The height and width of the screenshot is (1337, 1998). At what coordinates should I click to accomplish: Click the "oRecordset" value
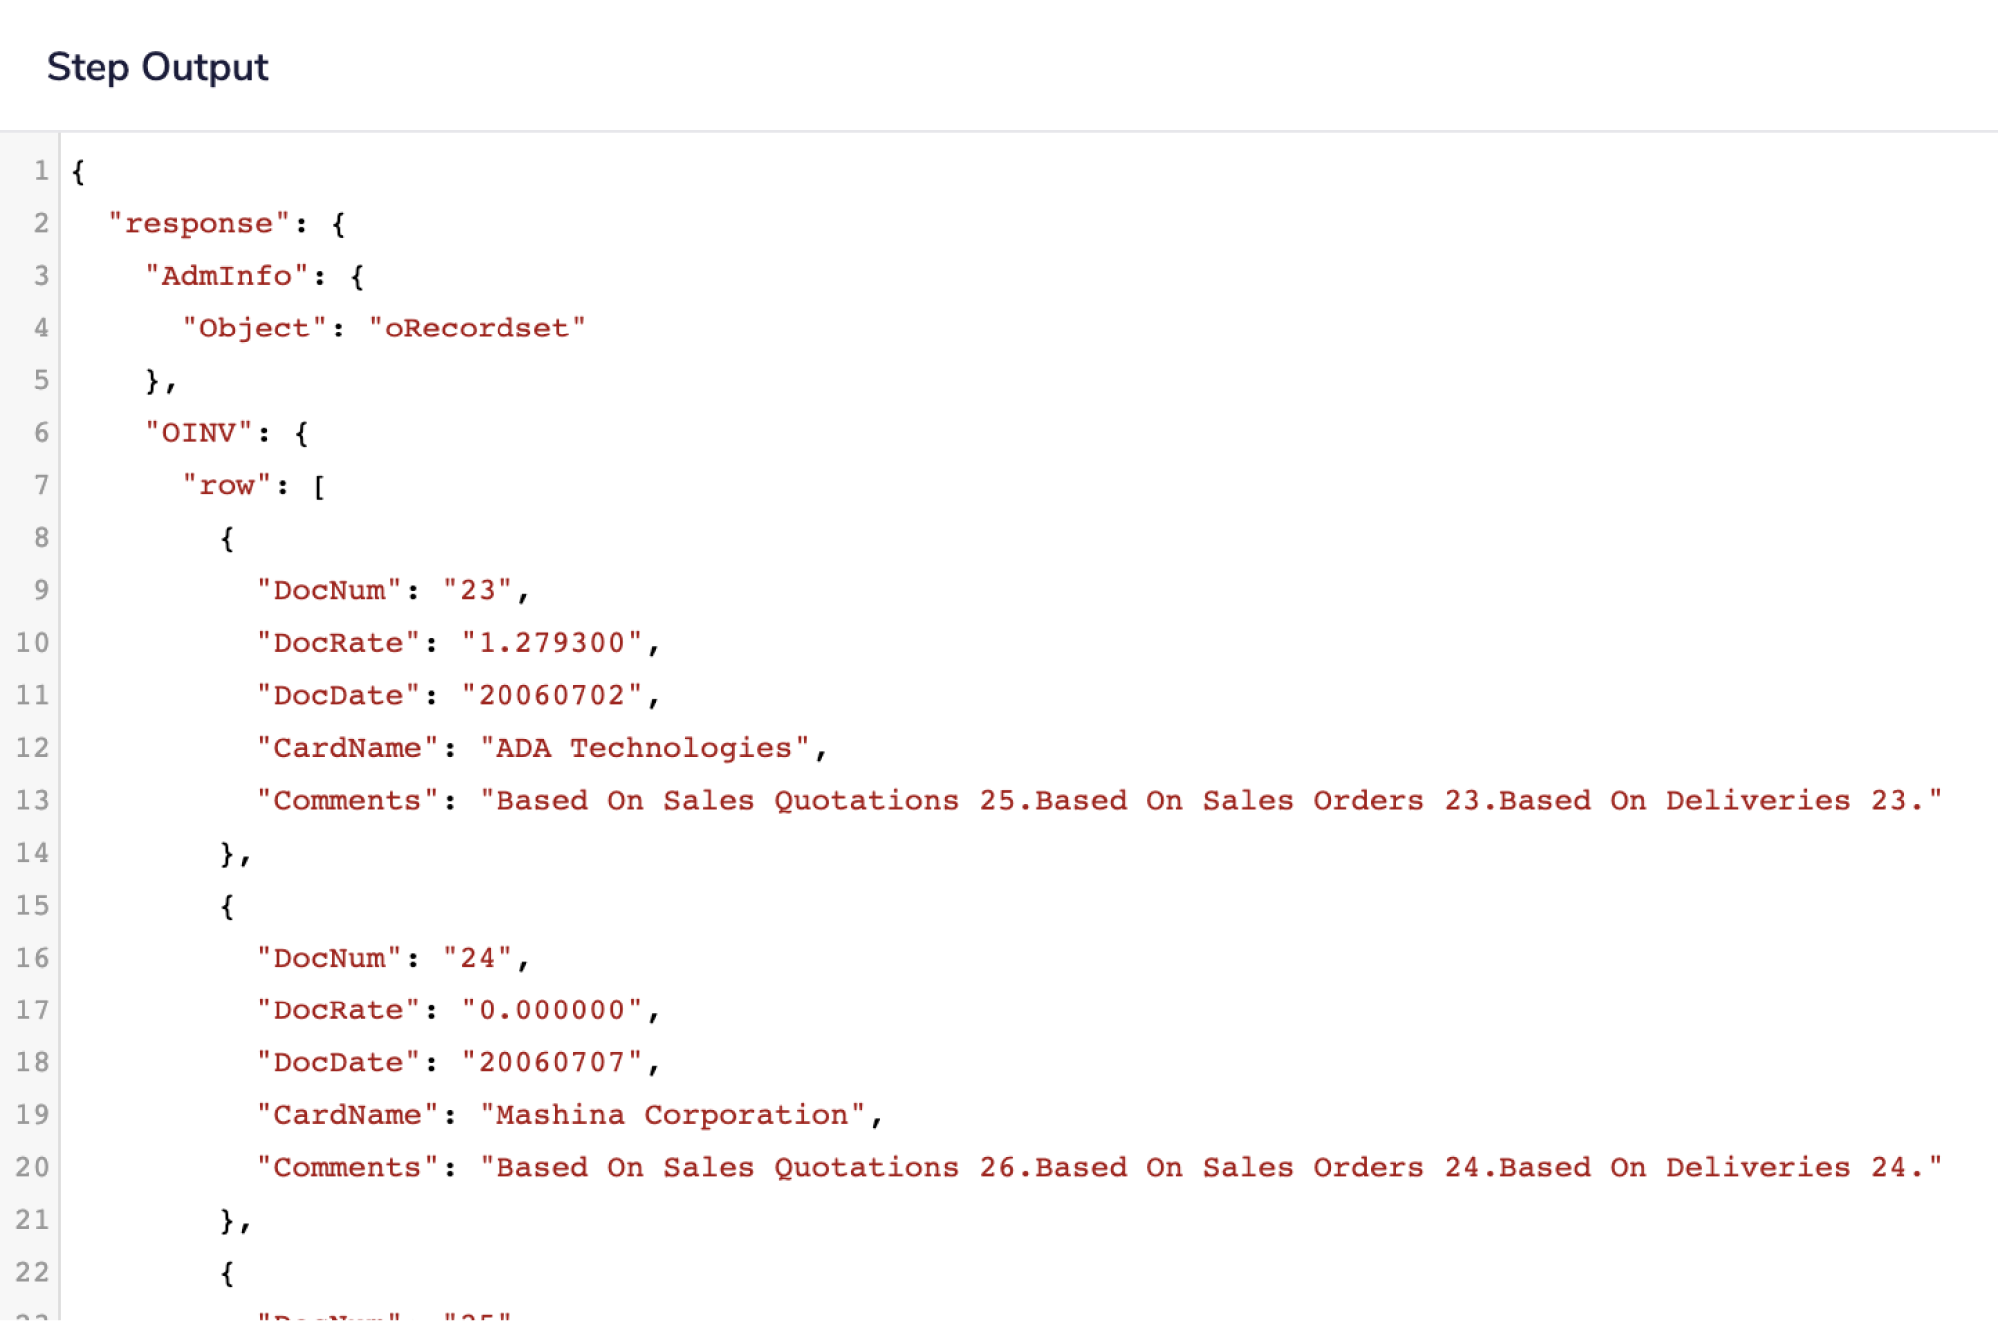(x=477, y=328)
